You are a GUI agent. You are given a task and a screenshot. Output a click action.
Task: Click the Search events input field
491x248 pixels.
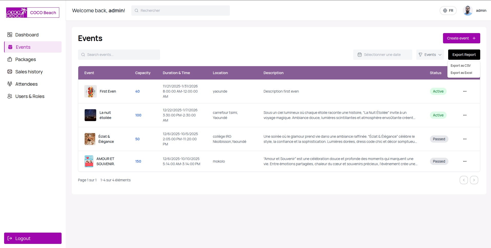(x=119, y=55)
